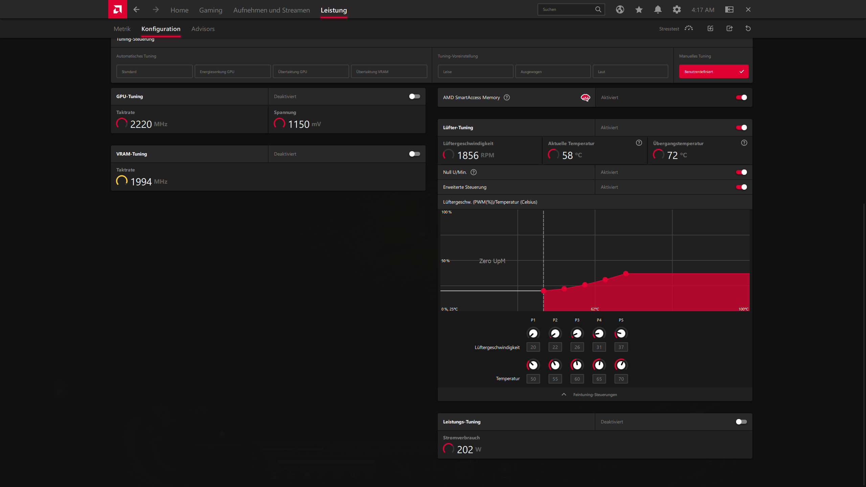Open the Gaming menu tab
The height and width of the screenshot is (487, 866).
(210, 10)
